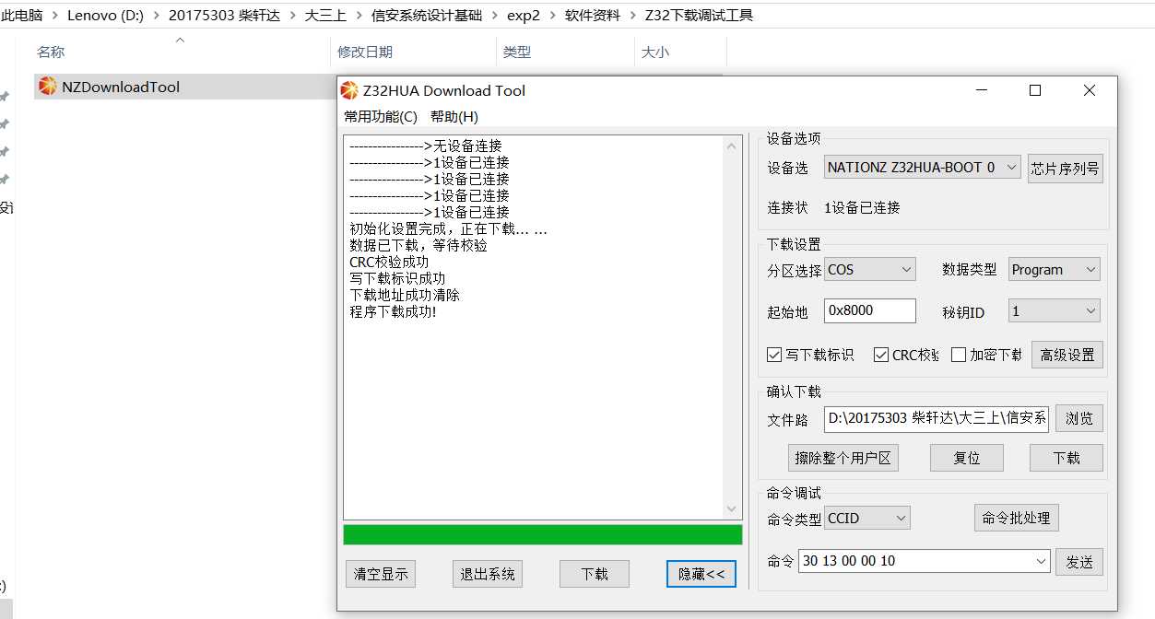Image resolution: width=1155 pixels, height=619 pixels.
Task: Open the COS partition dropdown
Action: click(870, 270)
